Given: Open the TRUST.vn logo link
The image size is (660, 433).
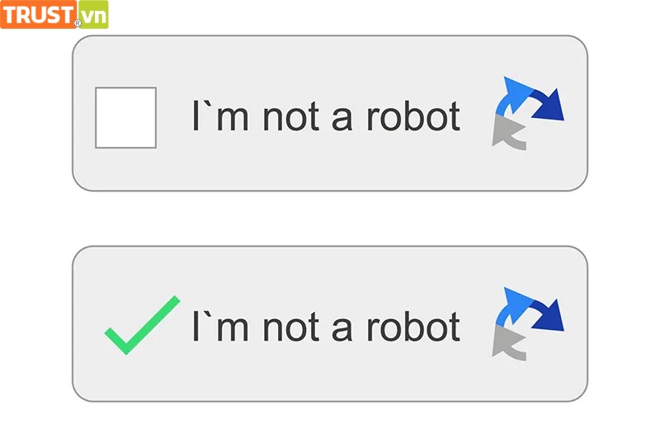Looking at the screenshot, I should pyautogui.click(x=54, y=15).
